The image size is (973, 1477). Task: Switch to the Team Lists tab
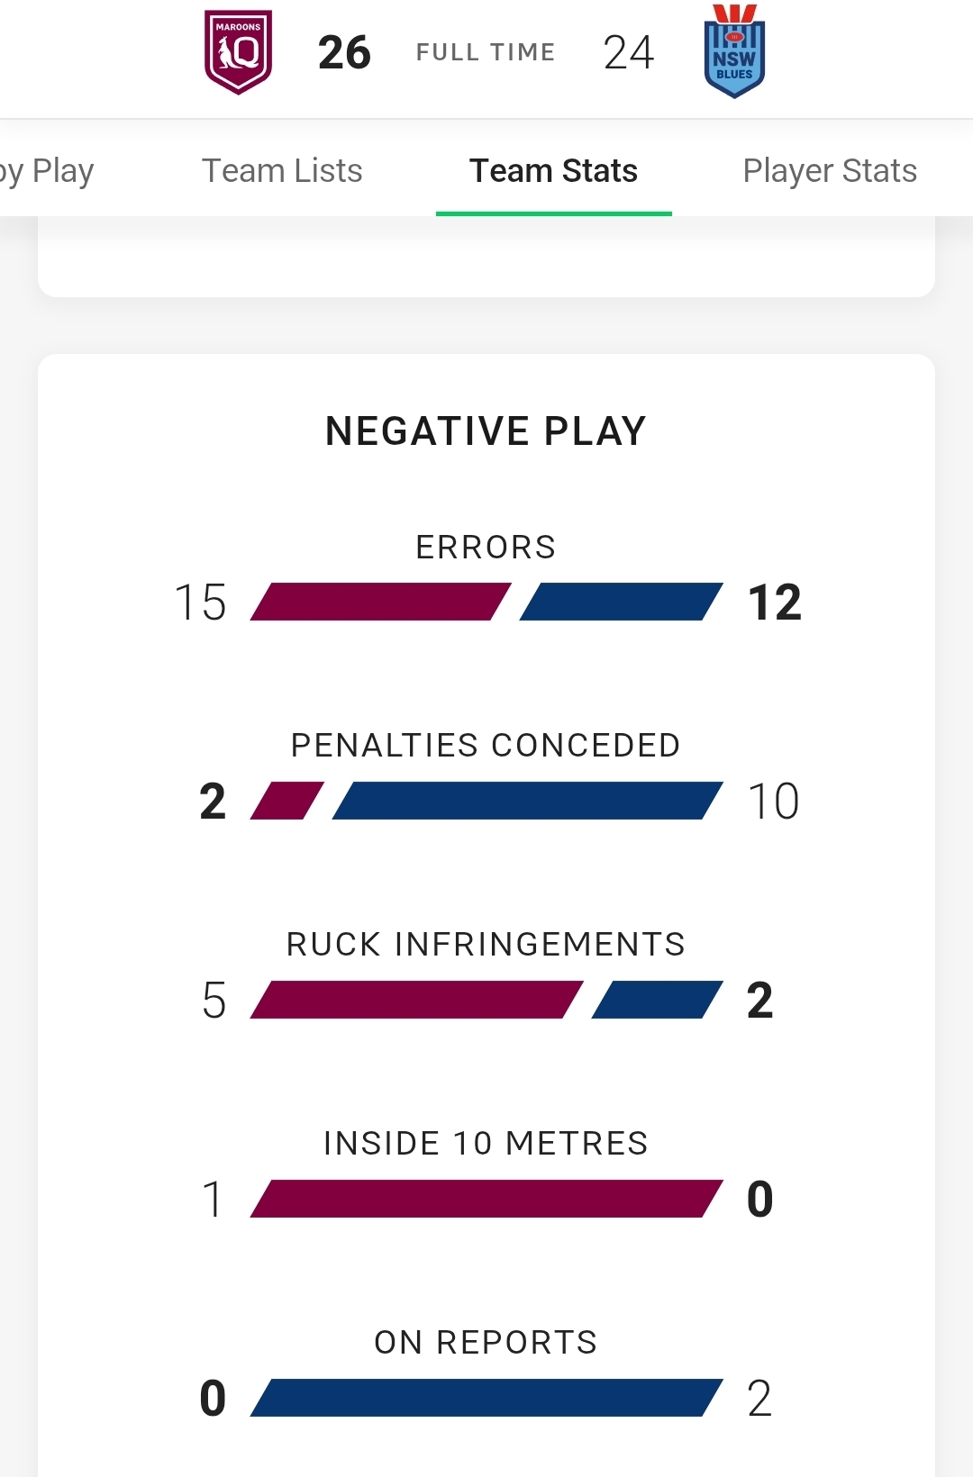pos(282,170)
